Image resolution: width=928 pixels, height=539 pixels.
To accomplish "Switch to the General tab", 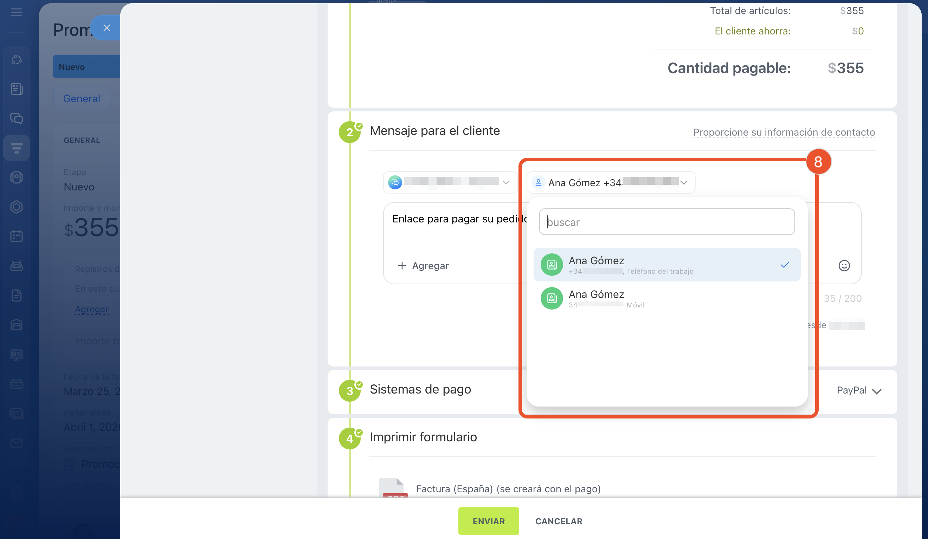I will 82,99.
